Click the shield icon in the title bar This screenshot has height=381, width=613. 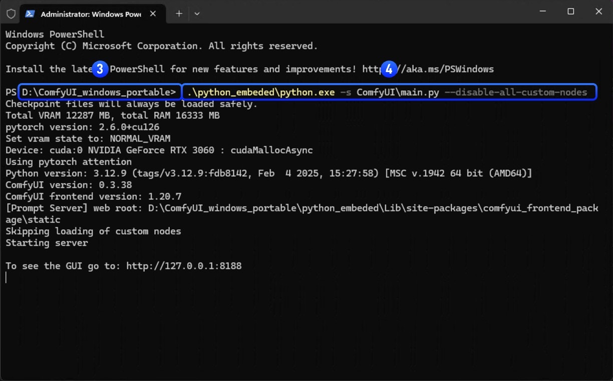[x=10, y=14]
